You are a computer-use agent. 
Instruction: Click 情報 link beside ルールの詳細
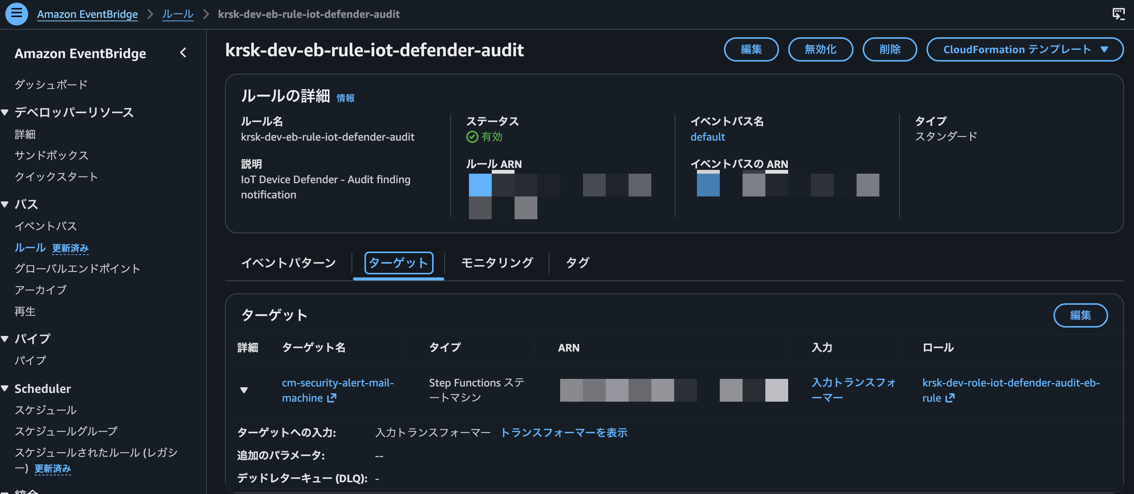click(x=345, y=98)
